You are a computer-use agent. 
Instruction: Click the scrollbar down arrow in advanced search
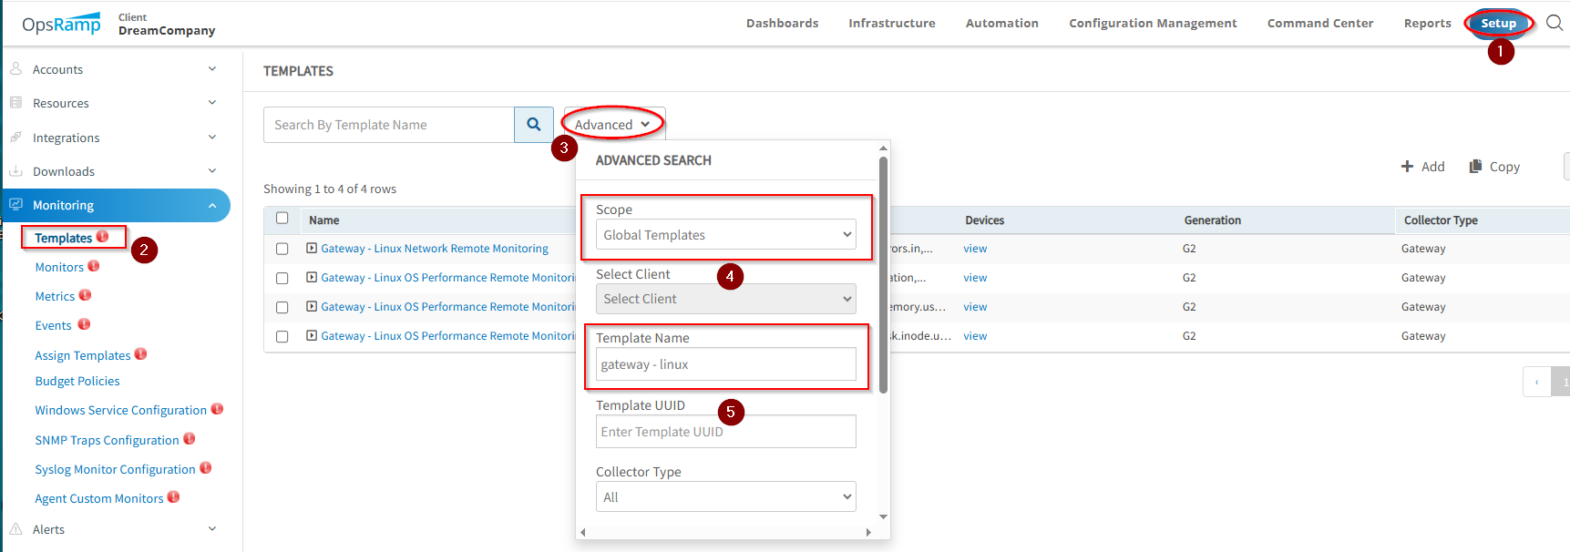[x=883, y=516]
